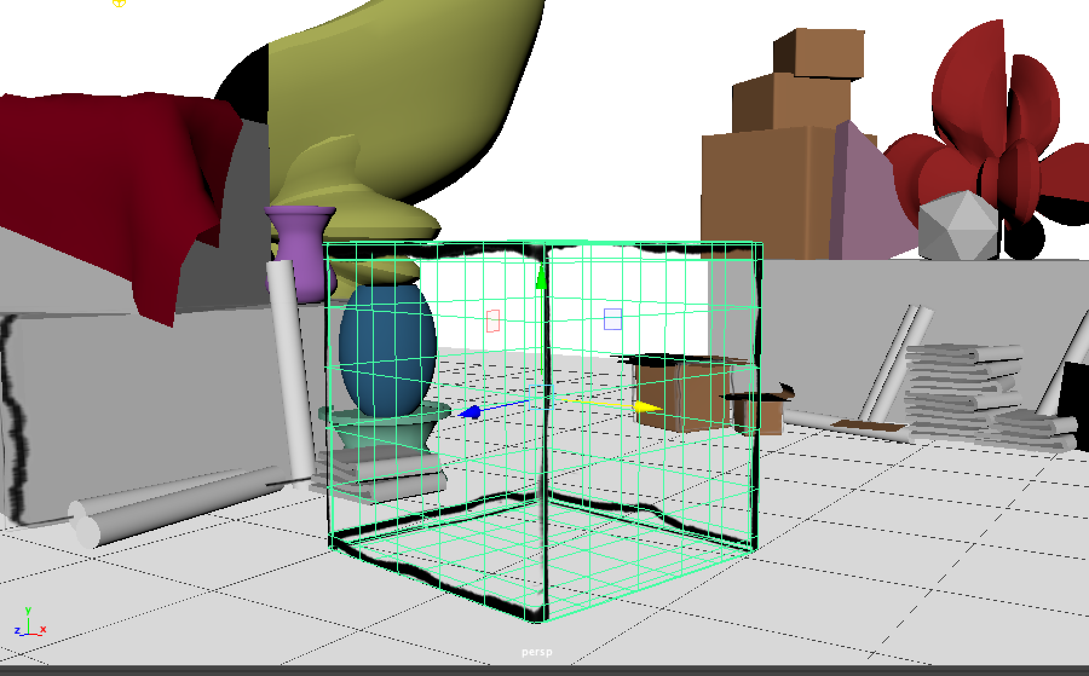Activate the blue plane handle inside the cube

(612, 319)
